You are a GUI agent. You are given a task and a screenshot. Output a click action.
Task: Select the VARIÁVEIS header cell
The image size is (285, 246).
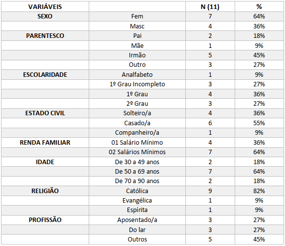click(x=45, y=7)
